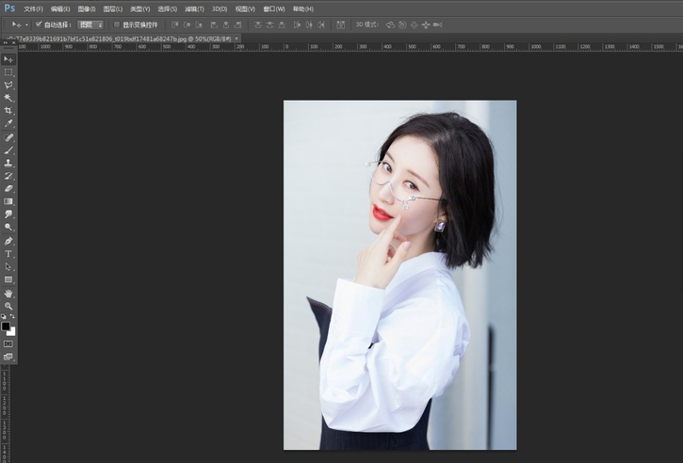Open the 图层 auto-select dropdown
Screen dimensions: 683x463
(x=90, y=24)
